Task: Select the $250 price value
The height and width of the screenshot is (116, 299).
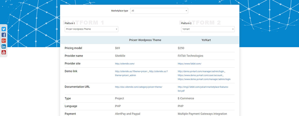Action: coord(181,48)
